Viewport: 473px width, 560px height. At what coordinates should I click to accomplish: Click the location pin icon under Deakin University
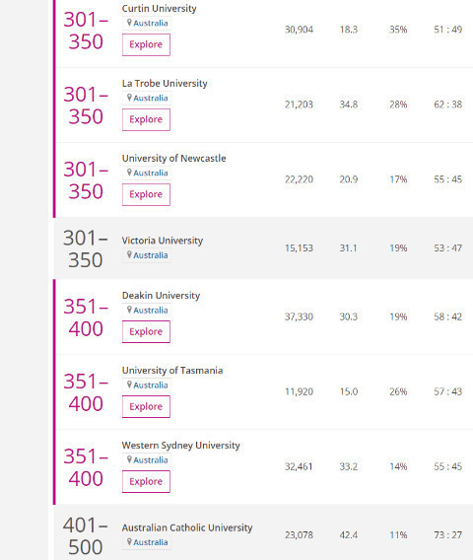coord(129,310)
